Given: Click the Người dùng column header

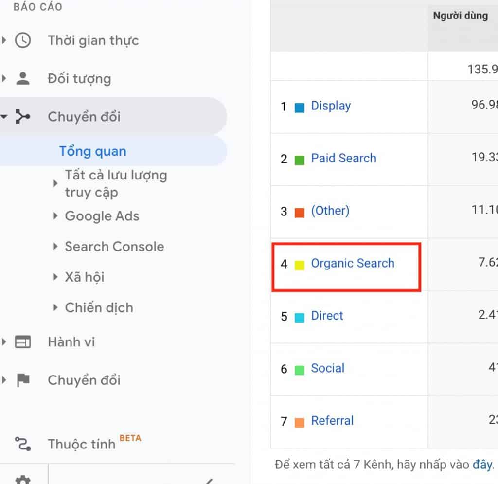Looking at the screenshot, I should 460,16.
